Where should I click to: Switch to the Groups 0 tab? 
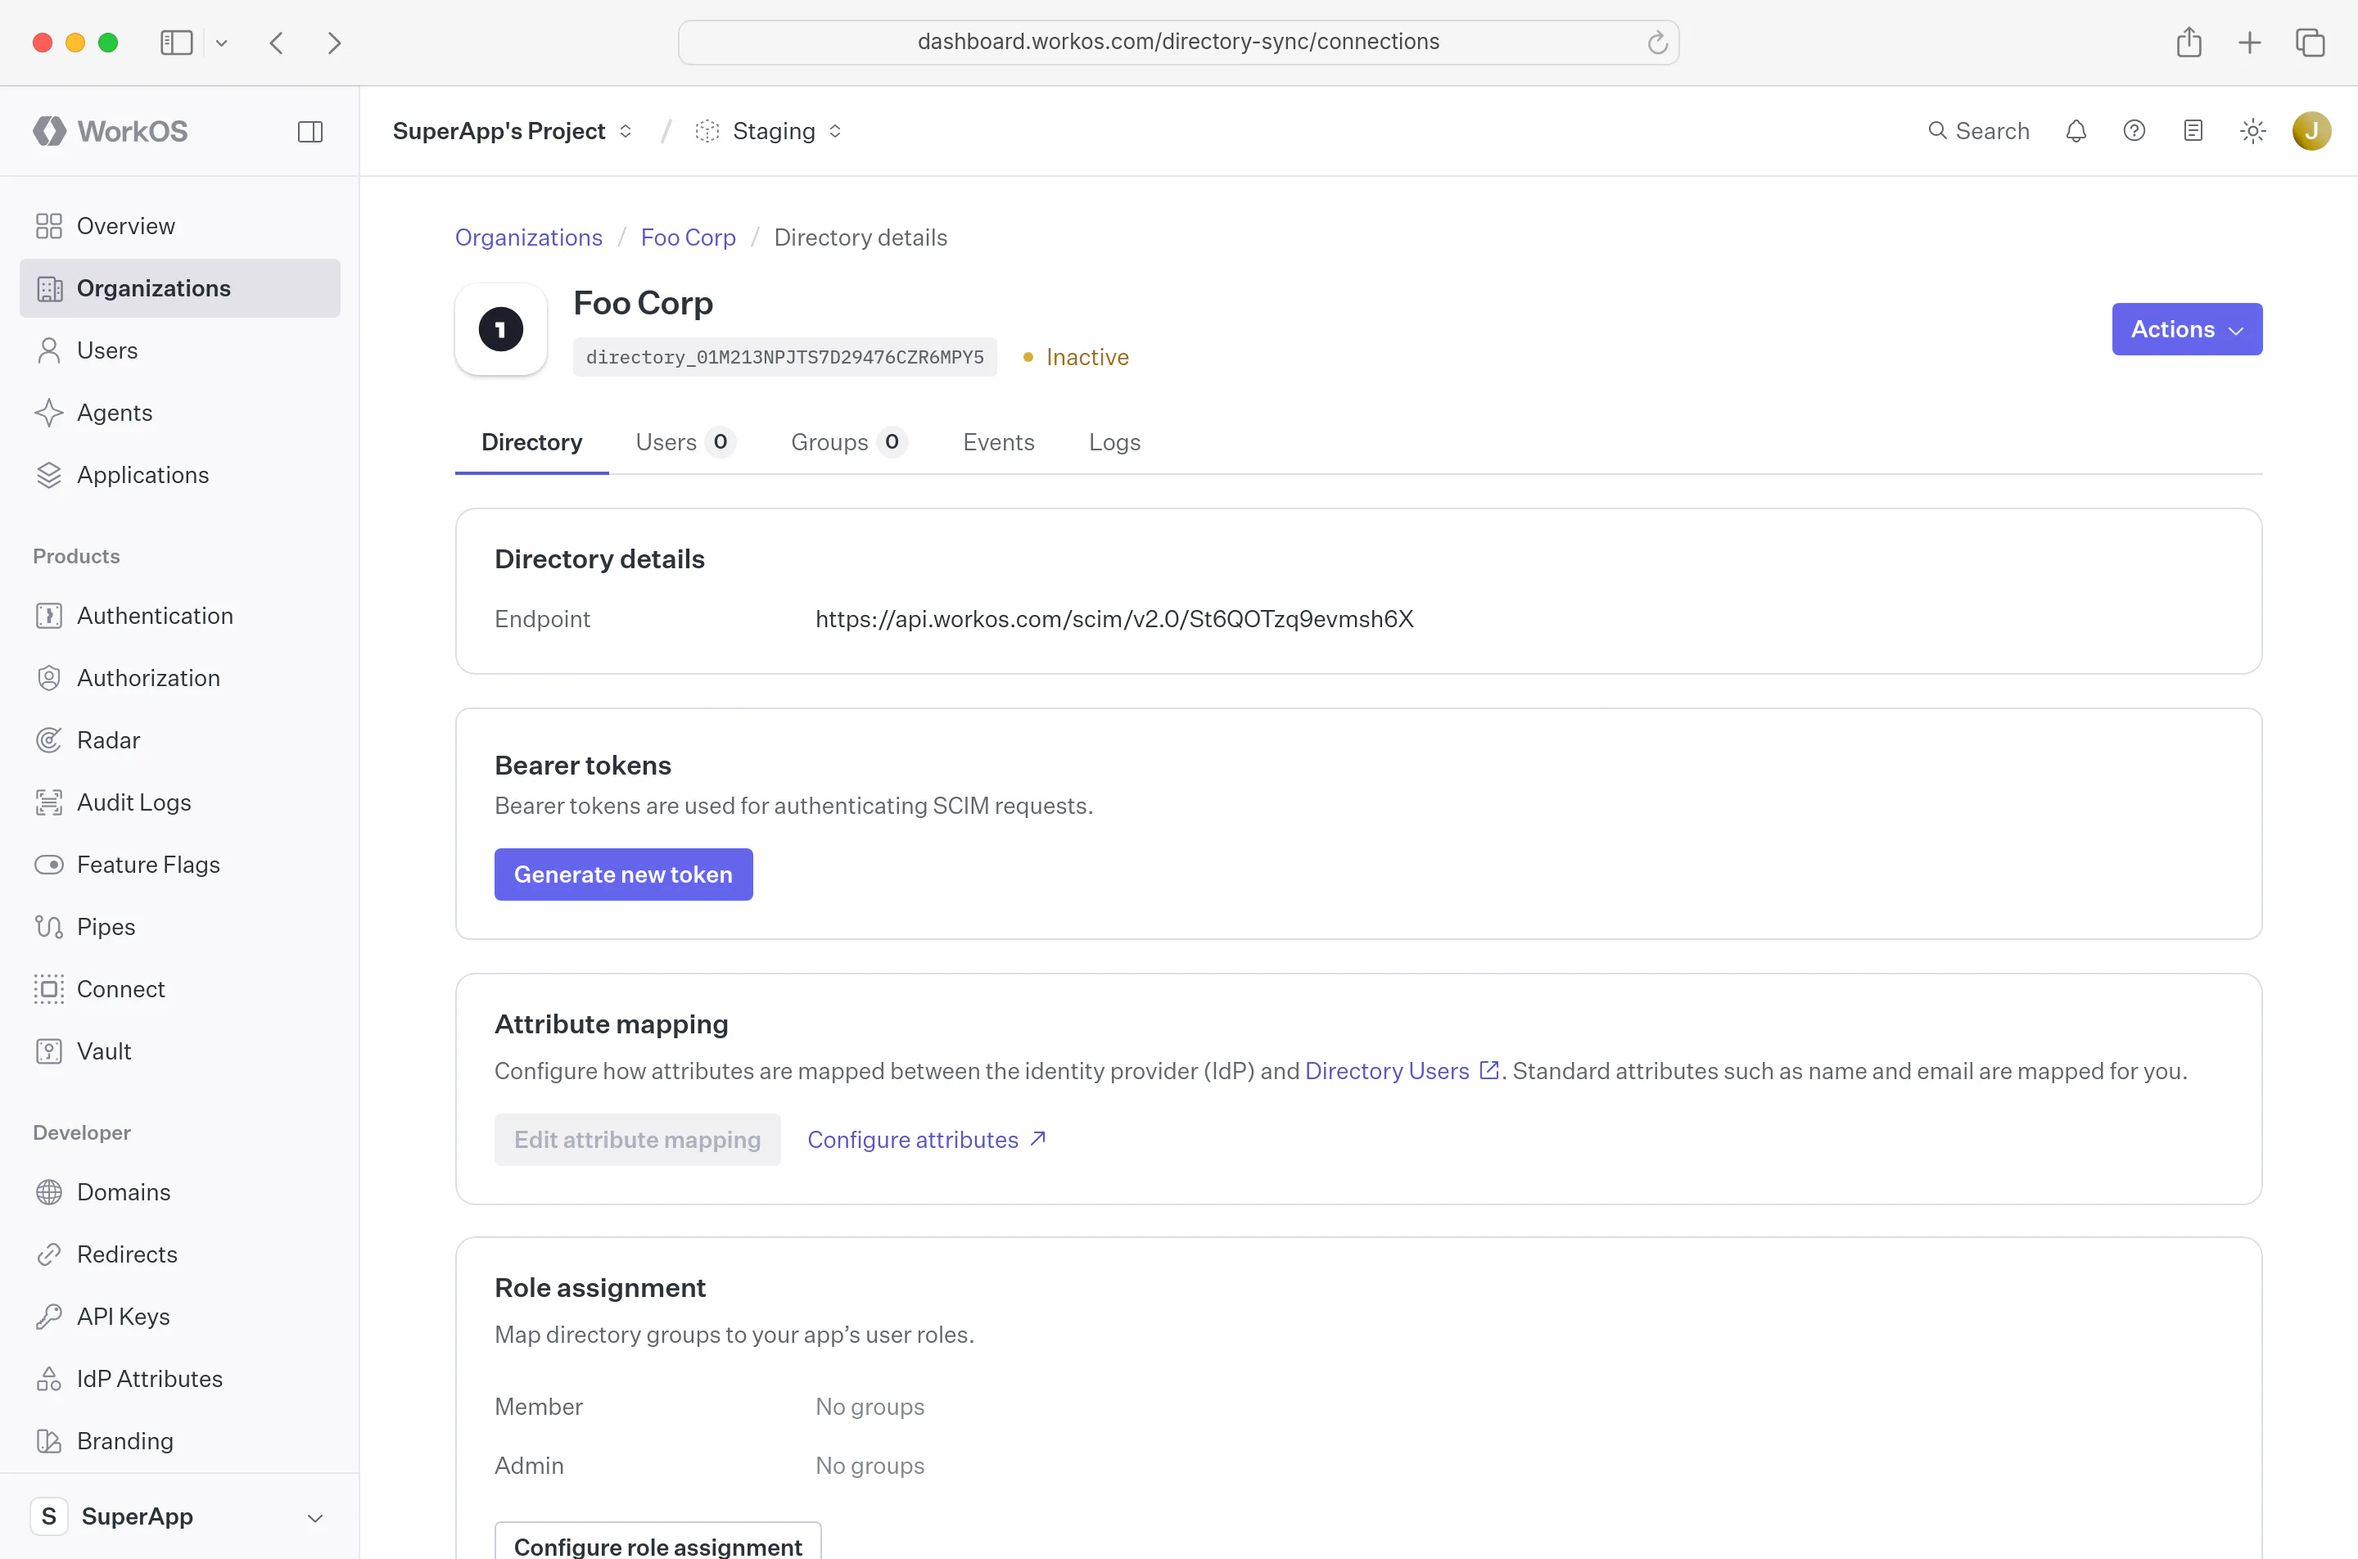[849, 442]
